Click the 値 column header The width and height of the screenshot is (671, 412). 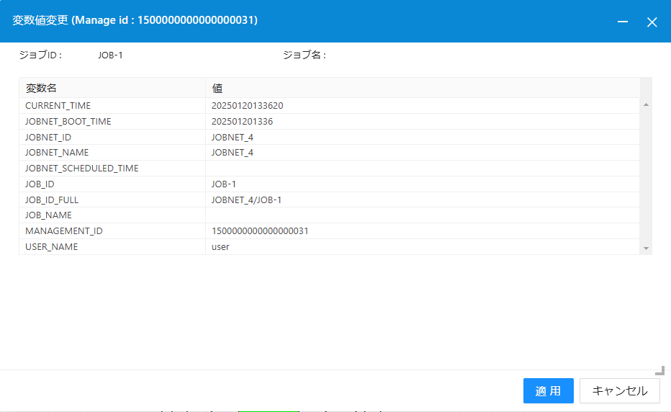(x=422, y=88)
